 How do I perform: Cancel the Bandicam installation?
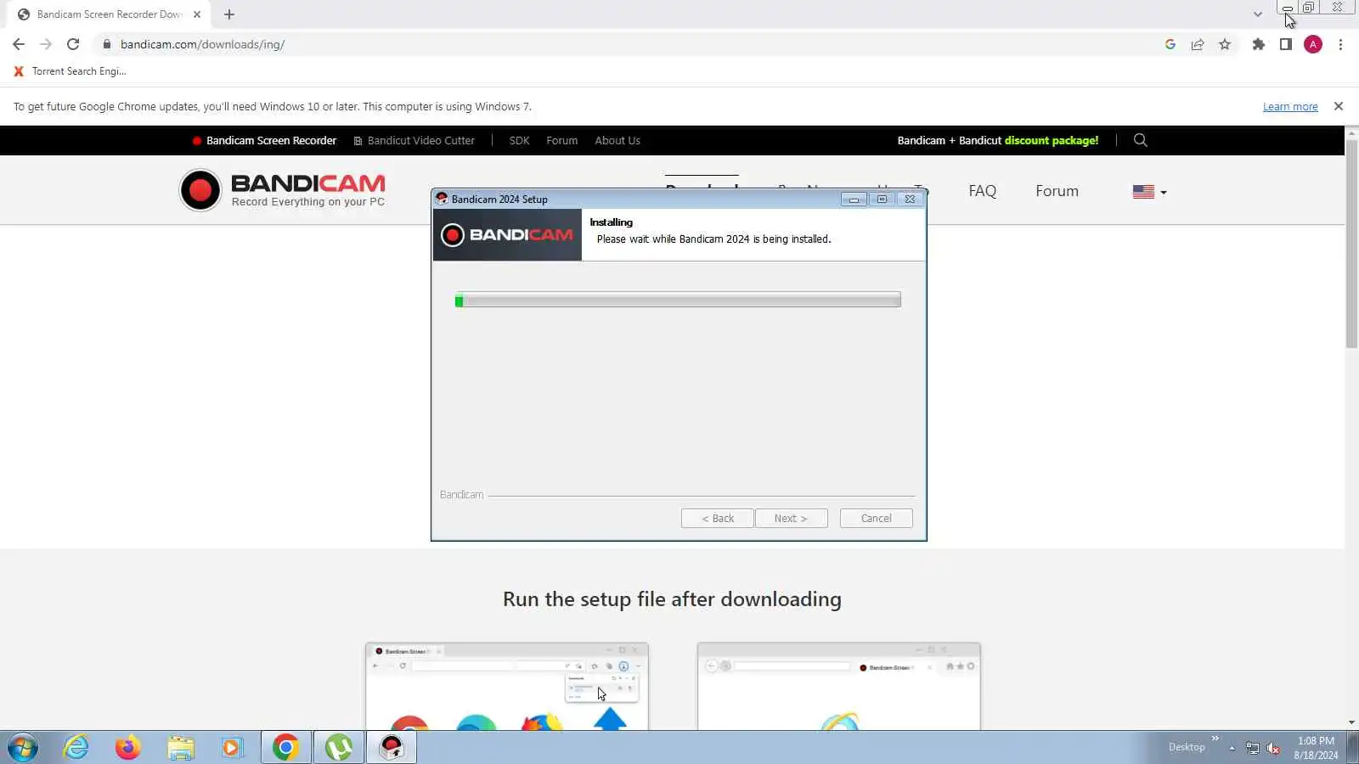876,518
